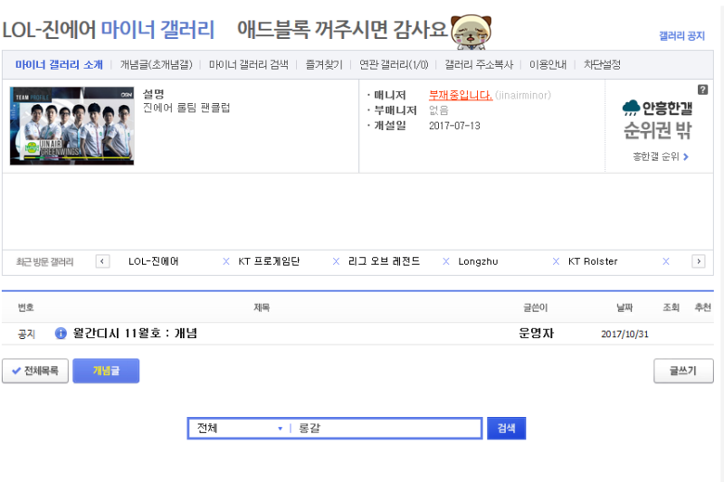
Task: Click 갤러리 주소복사 menu item
Action: [x=479, y=64]
